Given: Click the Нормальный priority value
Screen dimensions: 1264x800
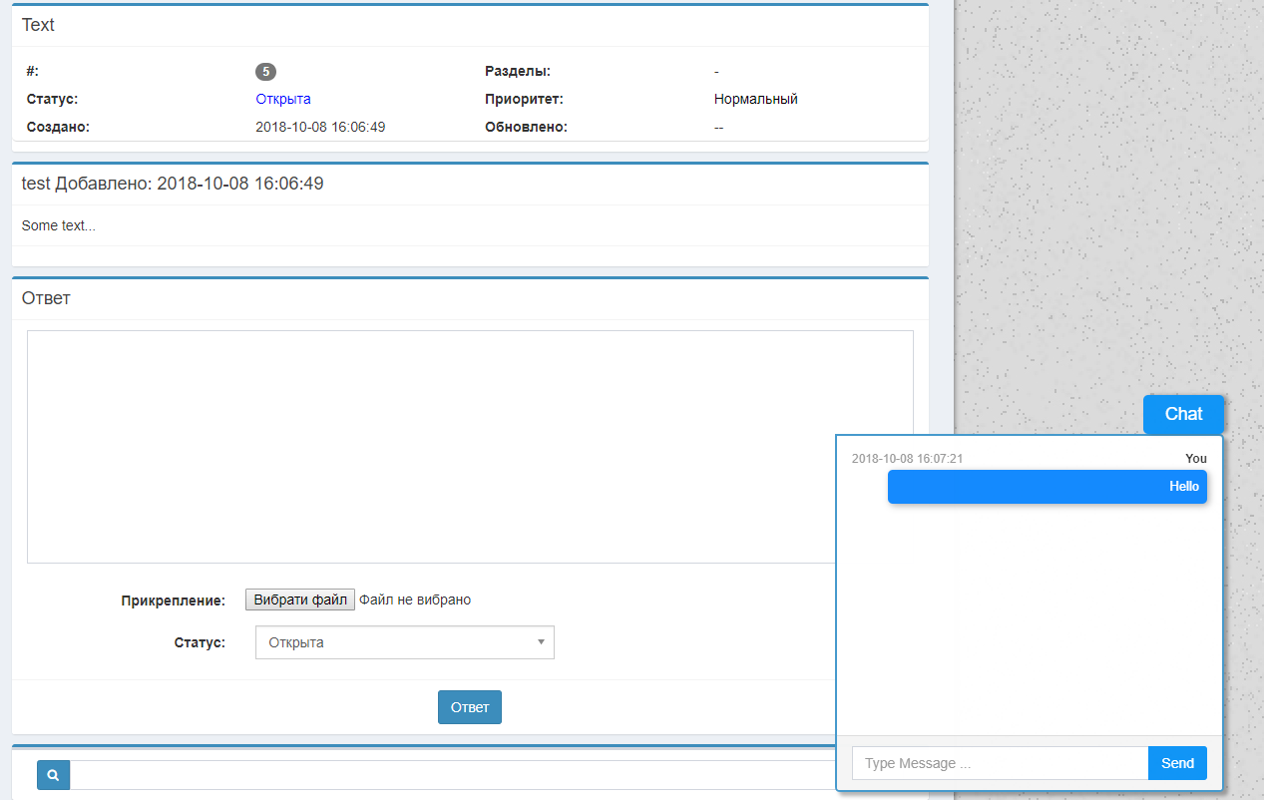Looking at the screenshot, I should (x=755, y=99).
